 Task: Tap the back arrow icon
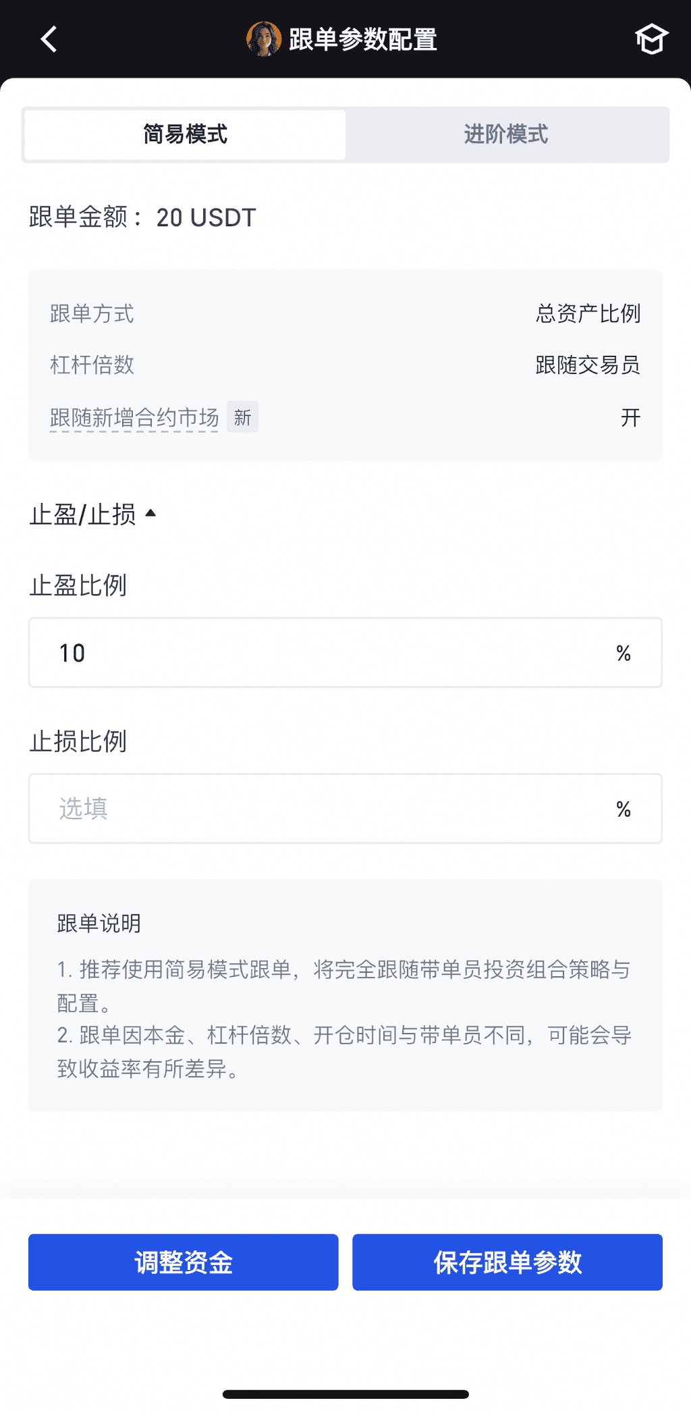49,39
